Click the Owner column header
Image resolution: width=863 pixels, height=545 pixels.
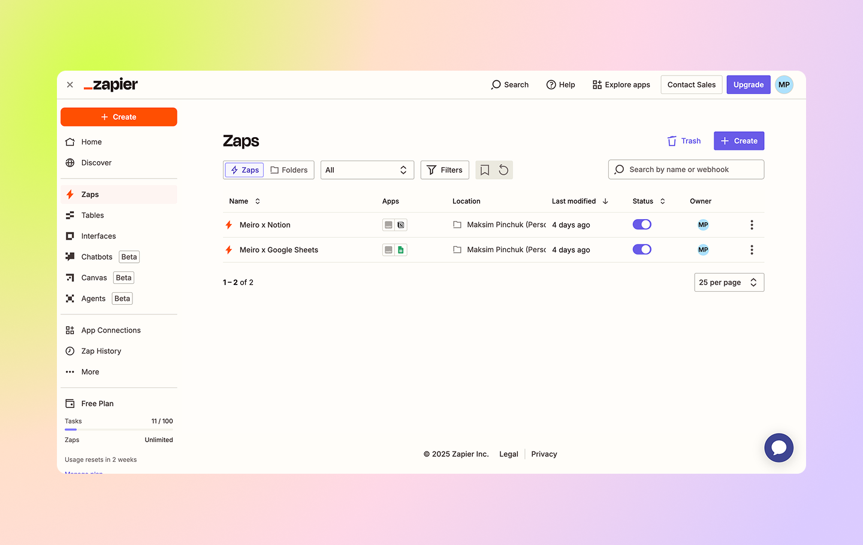click(x=701, y=201)
